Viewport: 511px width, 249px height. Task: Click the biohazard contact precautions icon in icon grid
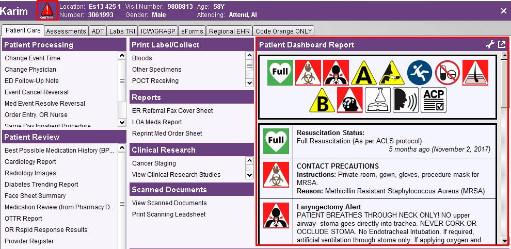(308, 73)
